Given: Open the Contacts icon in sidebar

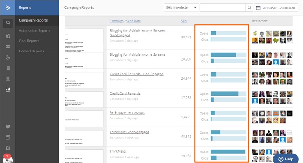Looking at the screenshot, I should click(x=8, y=36).
